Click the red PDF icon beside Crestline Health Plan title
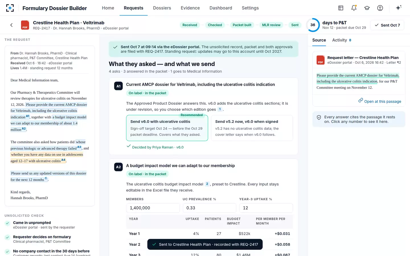 coord(25,25)
